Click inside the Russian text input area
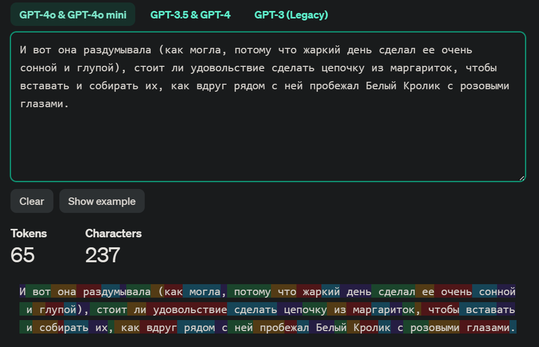Screen dimensions: 539x347 point(268,107)
